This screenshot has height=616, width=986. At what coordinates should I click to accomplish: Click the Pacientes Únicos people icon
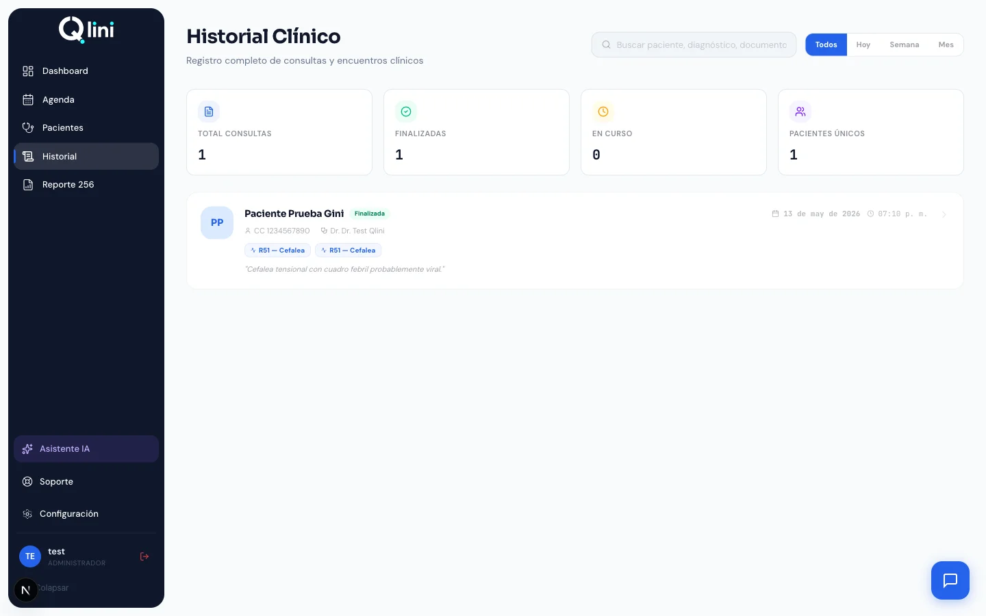point(800,112)
